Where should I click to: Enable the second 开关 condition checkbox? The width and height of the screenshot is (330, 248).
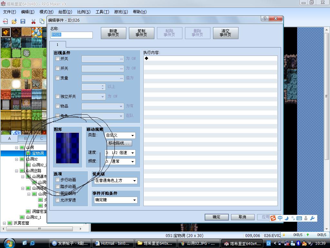pyautogui.click(x=57, y=68)
